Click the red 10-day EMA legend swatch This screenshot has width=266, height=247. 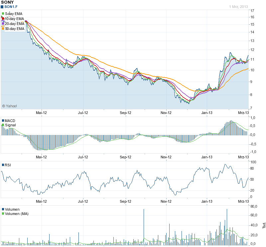click(3, 19)
